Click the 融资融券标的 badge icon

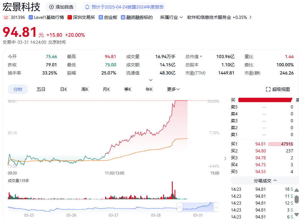(x=123, y=17)
